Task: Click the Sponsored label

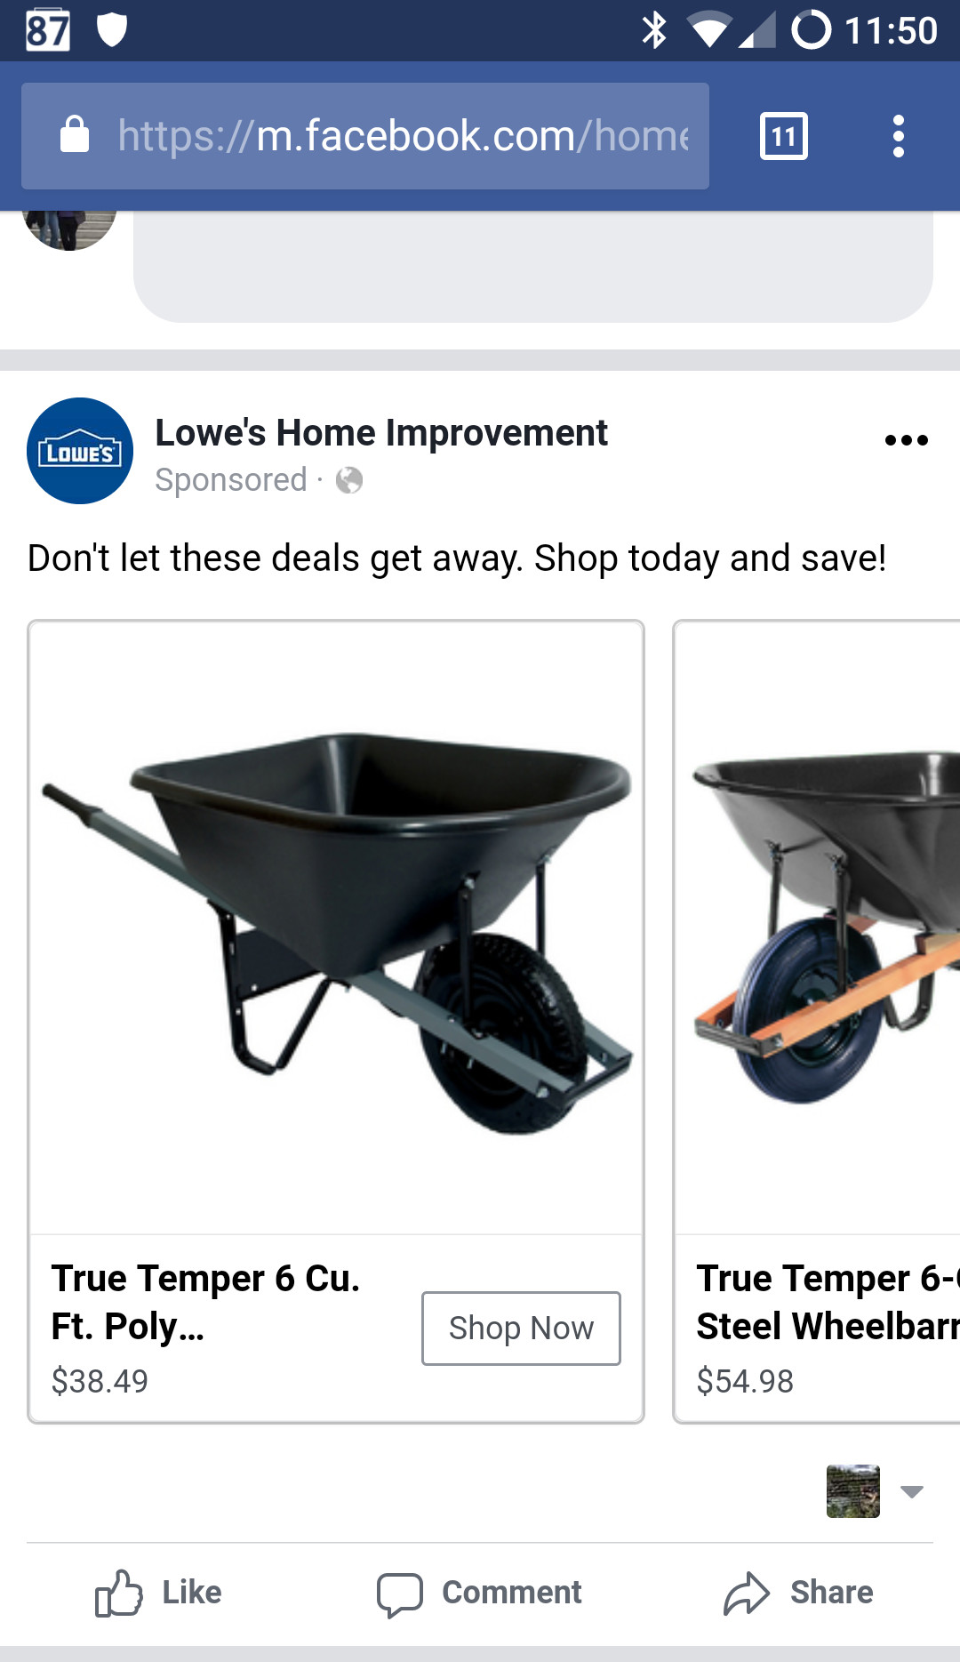Action: (231, 480)
